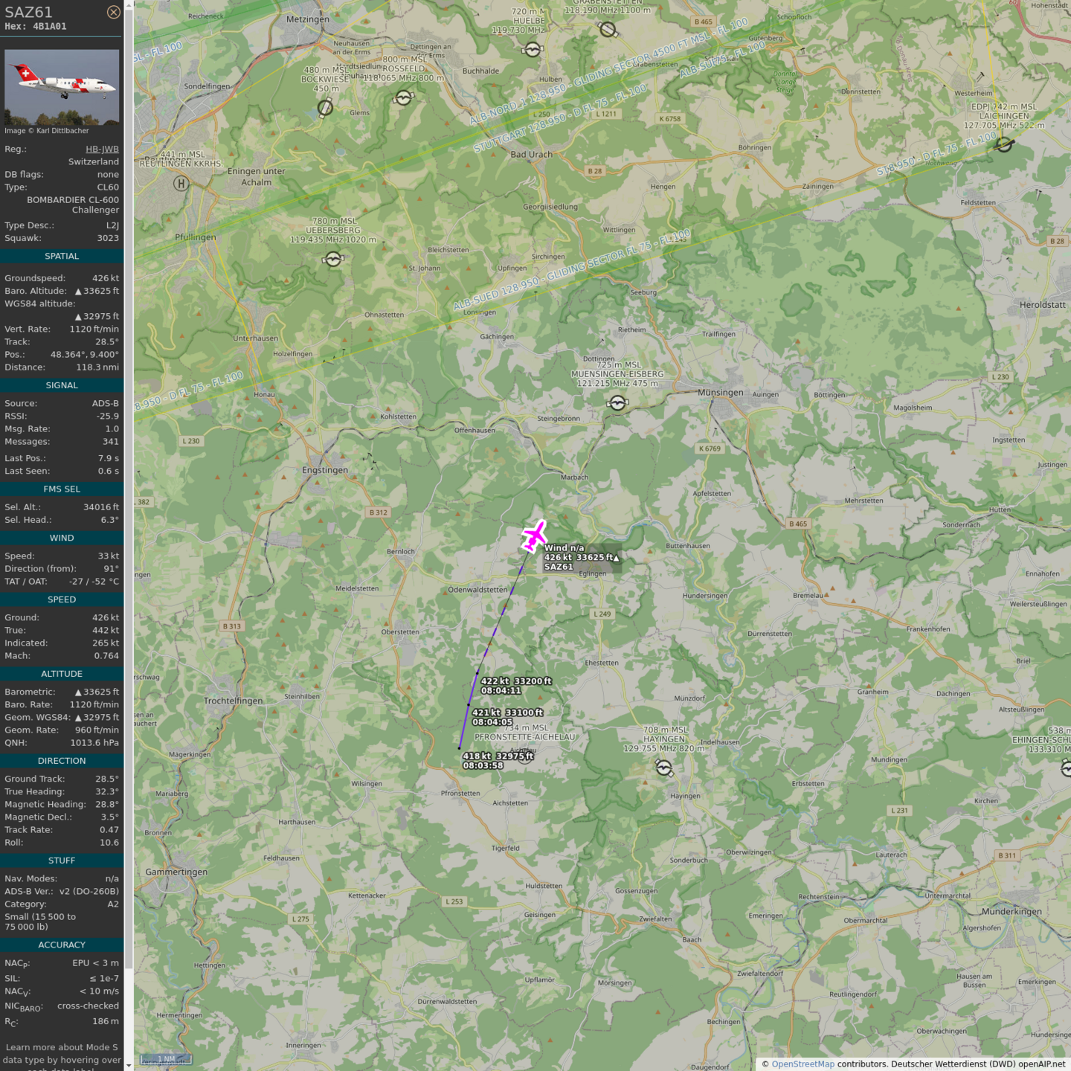This screenshot has width=1071, height=1071.
Task: Click the Huelbe airfield symbol
Action: click(x=533, y=50)
